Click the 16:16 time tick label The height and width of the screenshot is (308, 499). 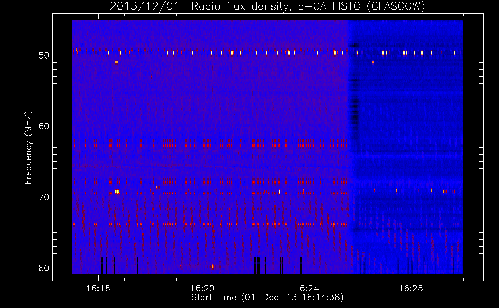tap(98, 289)
